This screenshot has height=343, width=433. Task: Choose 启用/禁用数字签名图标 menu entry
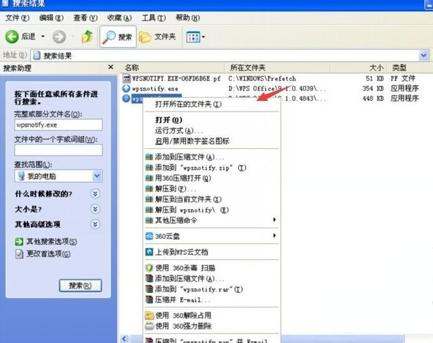pyautogui.click(x=212, y=141)
